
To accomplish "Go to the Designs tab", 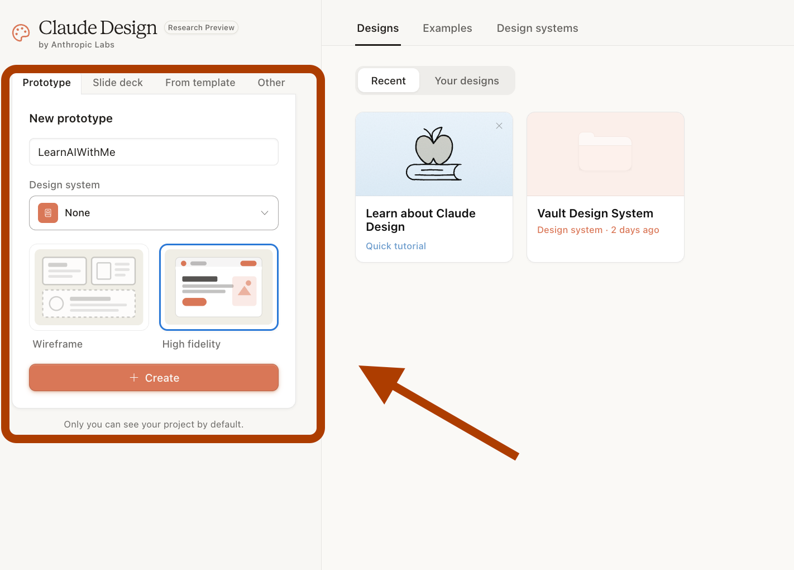I will 378,28.
